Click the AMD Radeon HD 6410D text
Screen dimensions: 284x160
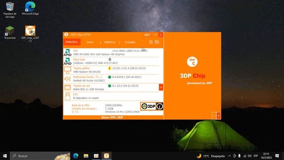coord(87,72)
